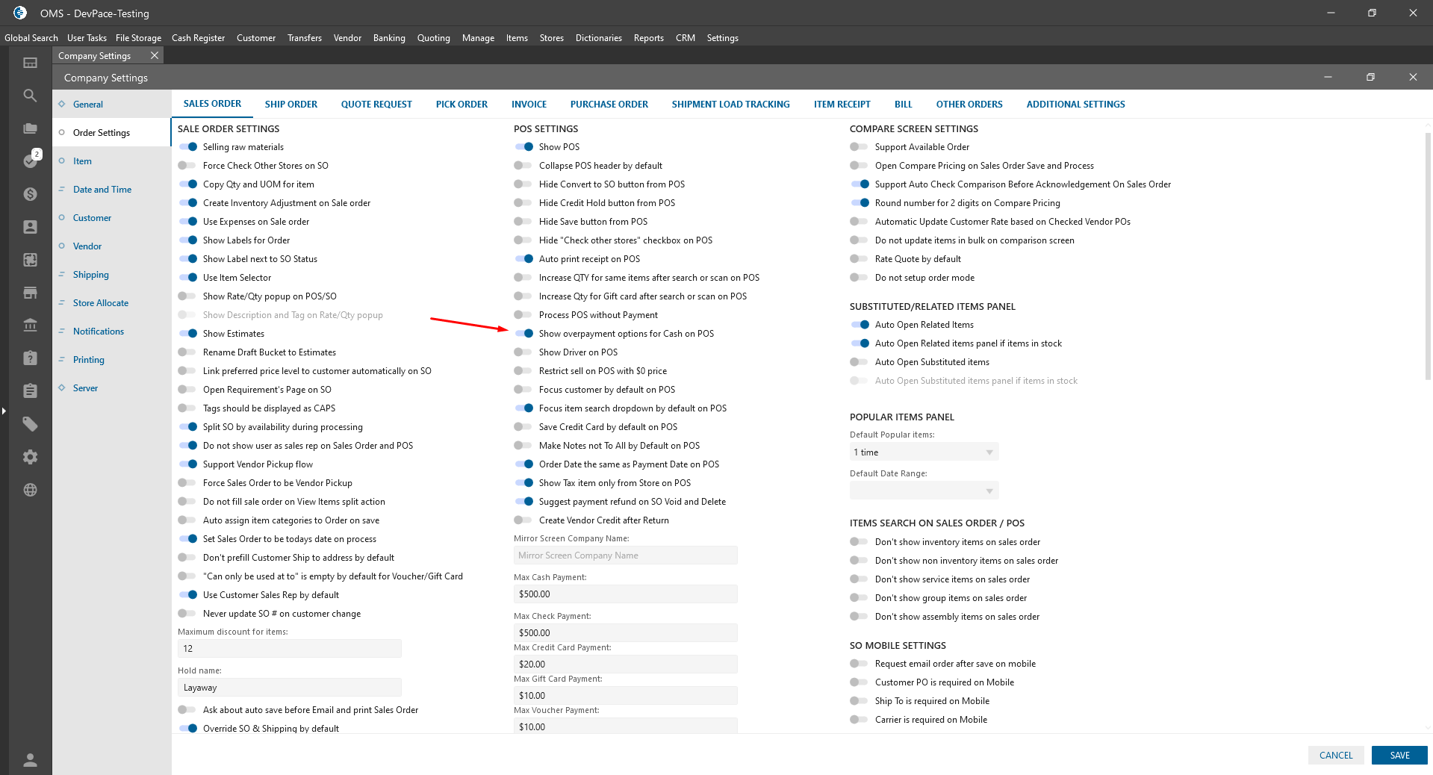The height and width of the screenshot is (775, 1433).
Task: Open user tasks checkmark icon with badge
Action: click(x=30, y=161)
